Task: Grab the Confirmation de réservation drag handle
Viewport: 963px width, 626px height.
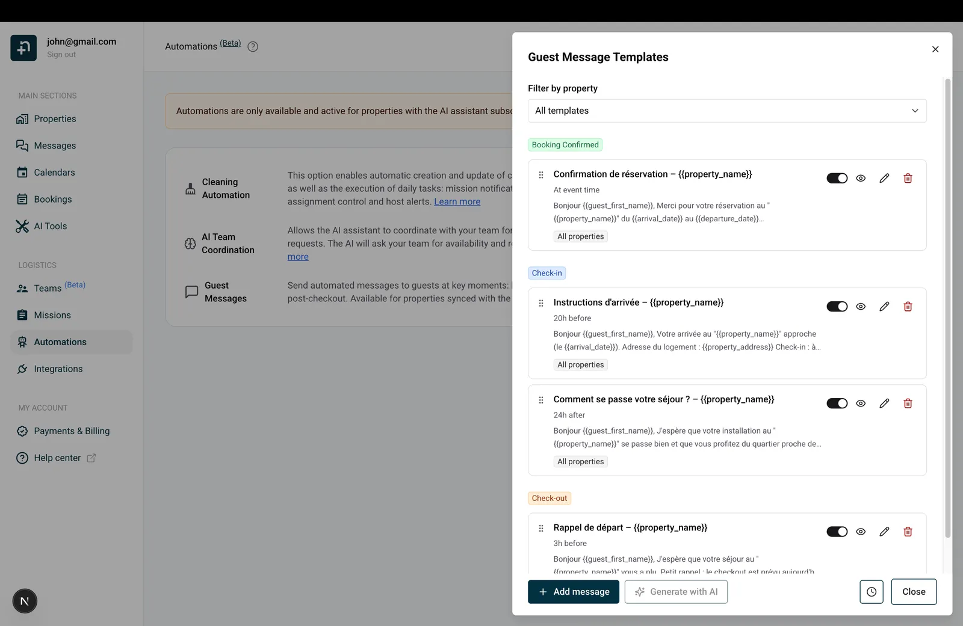Action: 541,175
